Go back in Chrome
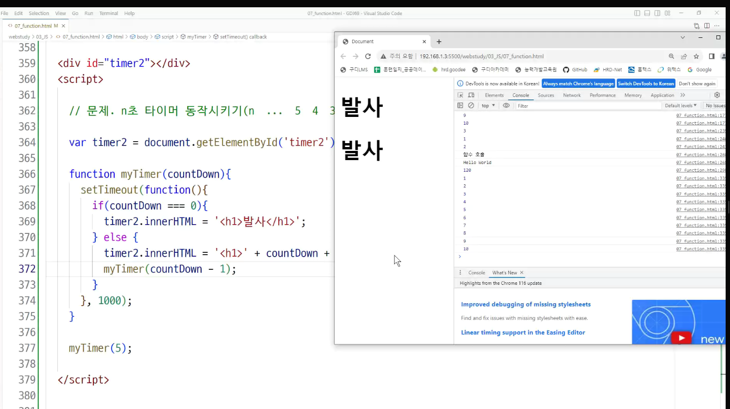 click(x=343, y=56)
